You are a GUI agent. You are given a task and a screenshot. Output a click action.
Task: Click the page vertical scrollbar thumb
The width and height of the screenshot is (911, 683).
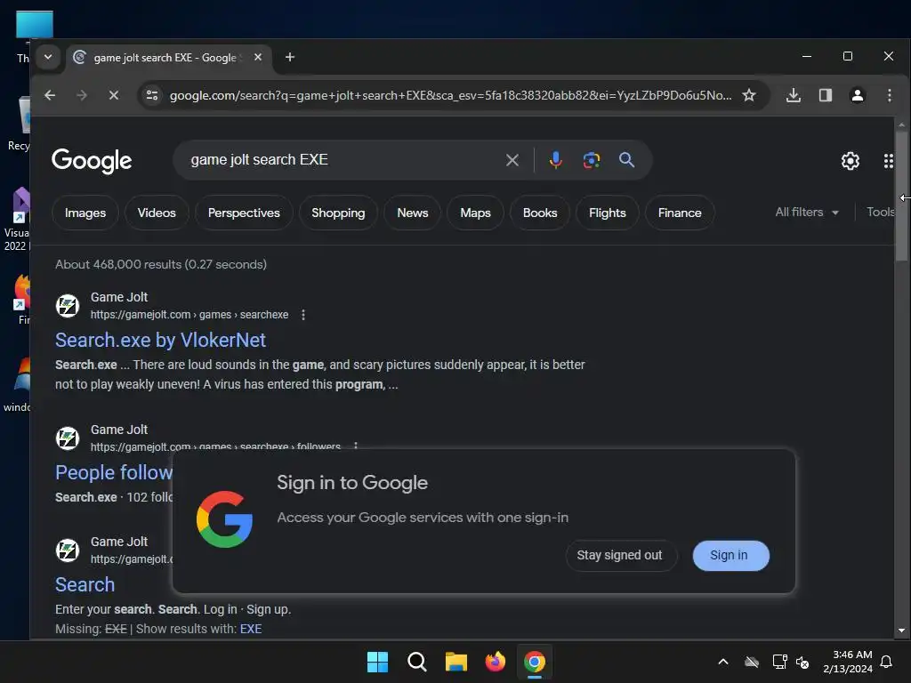tap(901, 197)
